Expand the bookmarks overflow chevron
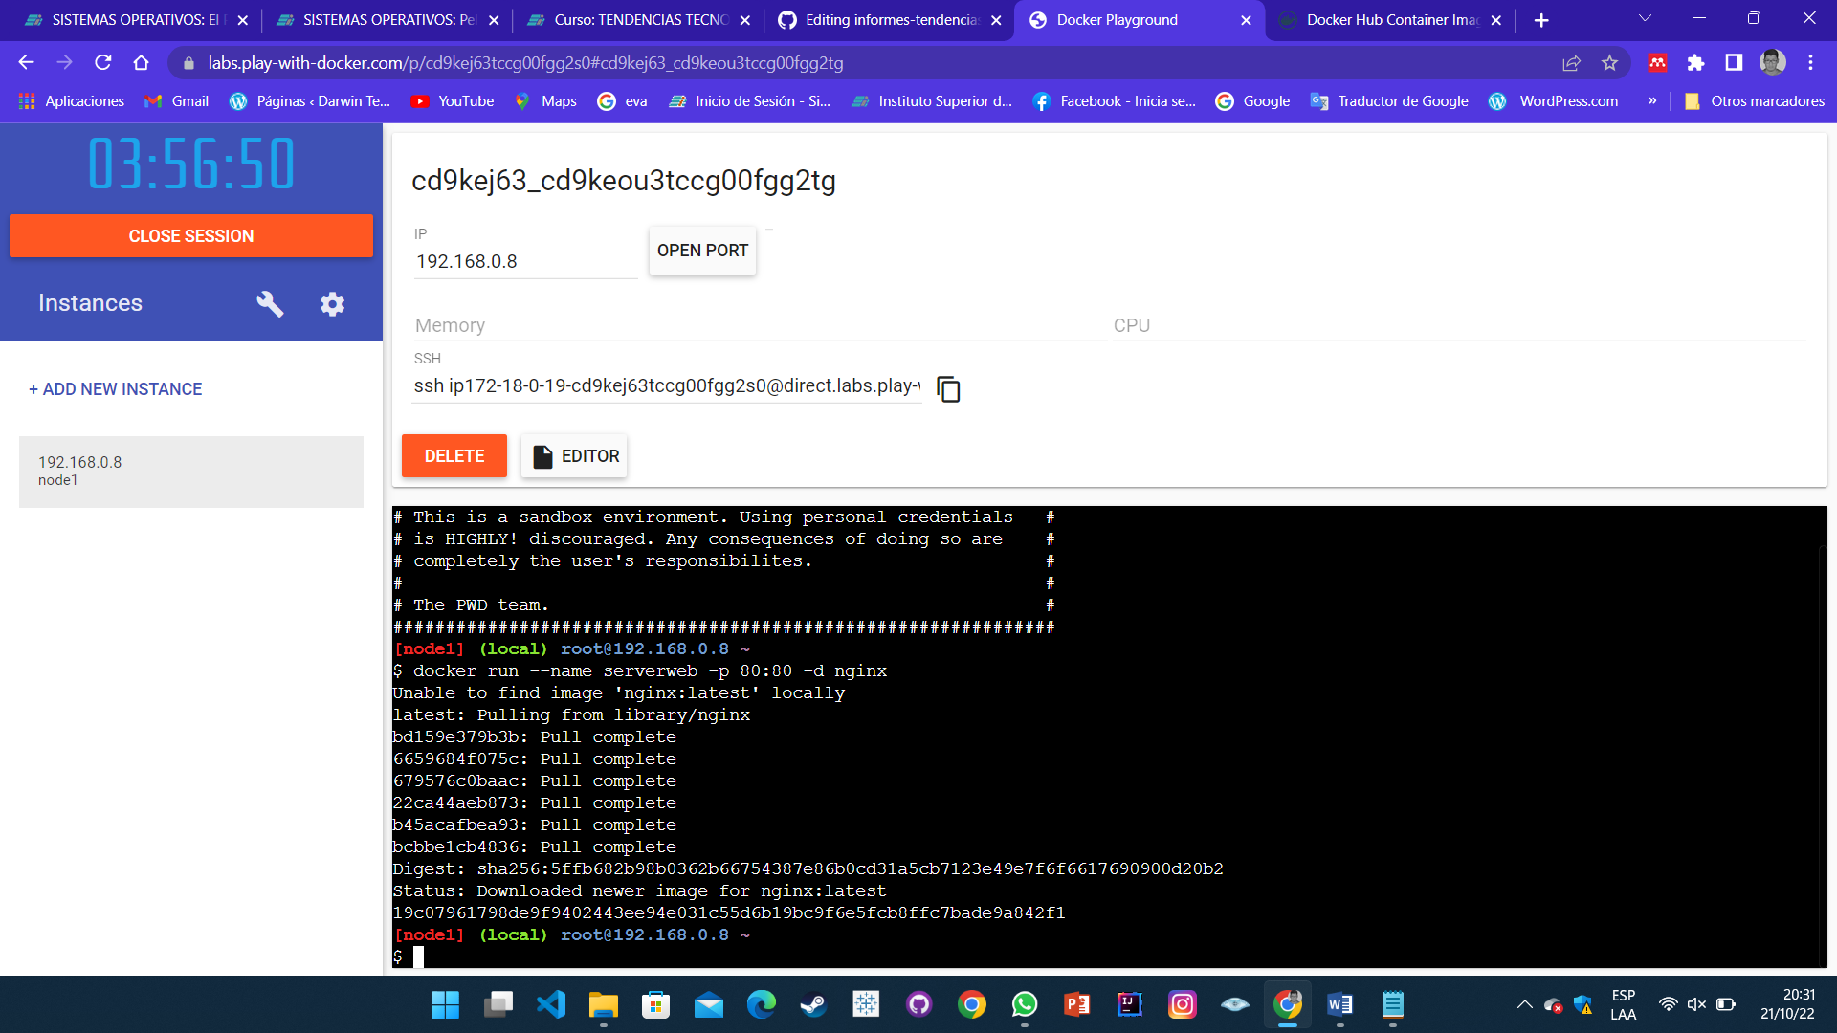Viewport: 1837px width, 1033px height. point(1652,100)
